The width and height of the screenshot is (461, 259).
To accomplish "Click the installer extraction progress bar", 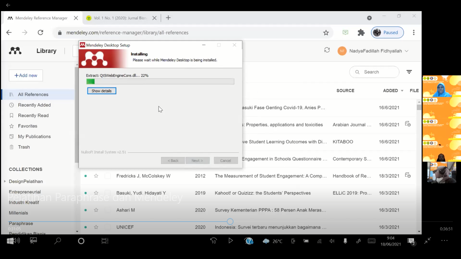I will coord(160,81).
